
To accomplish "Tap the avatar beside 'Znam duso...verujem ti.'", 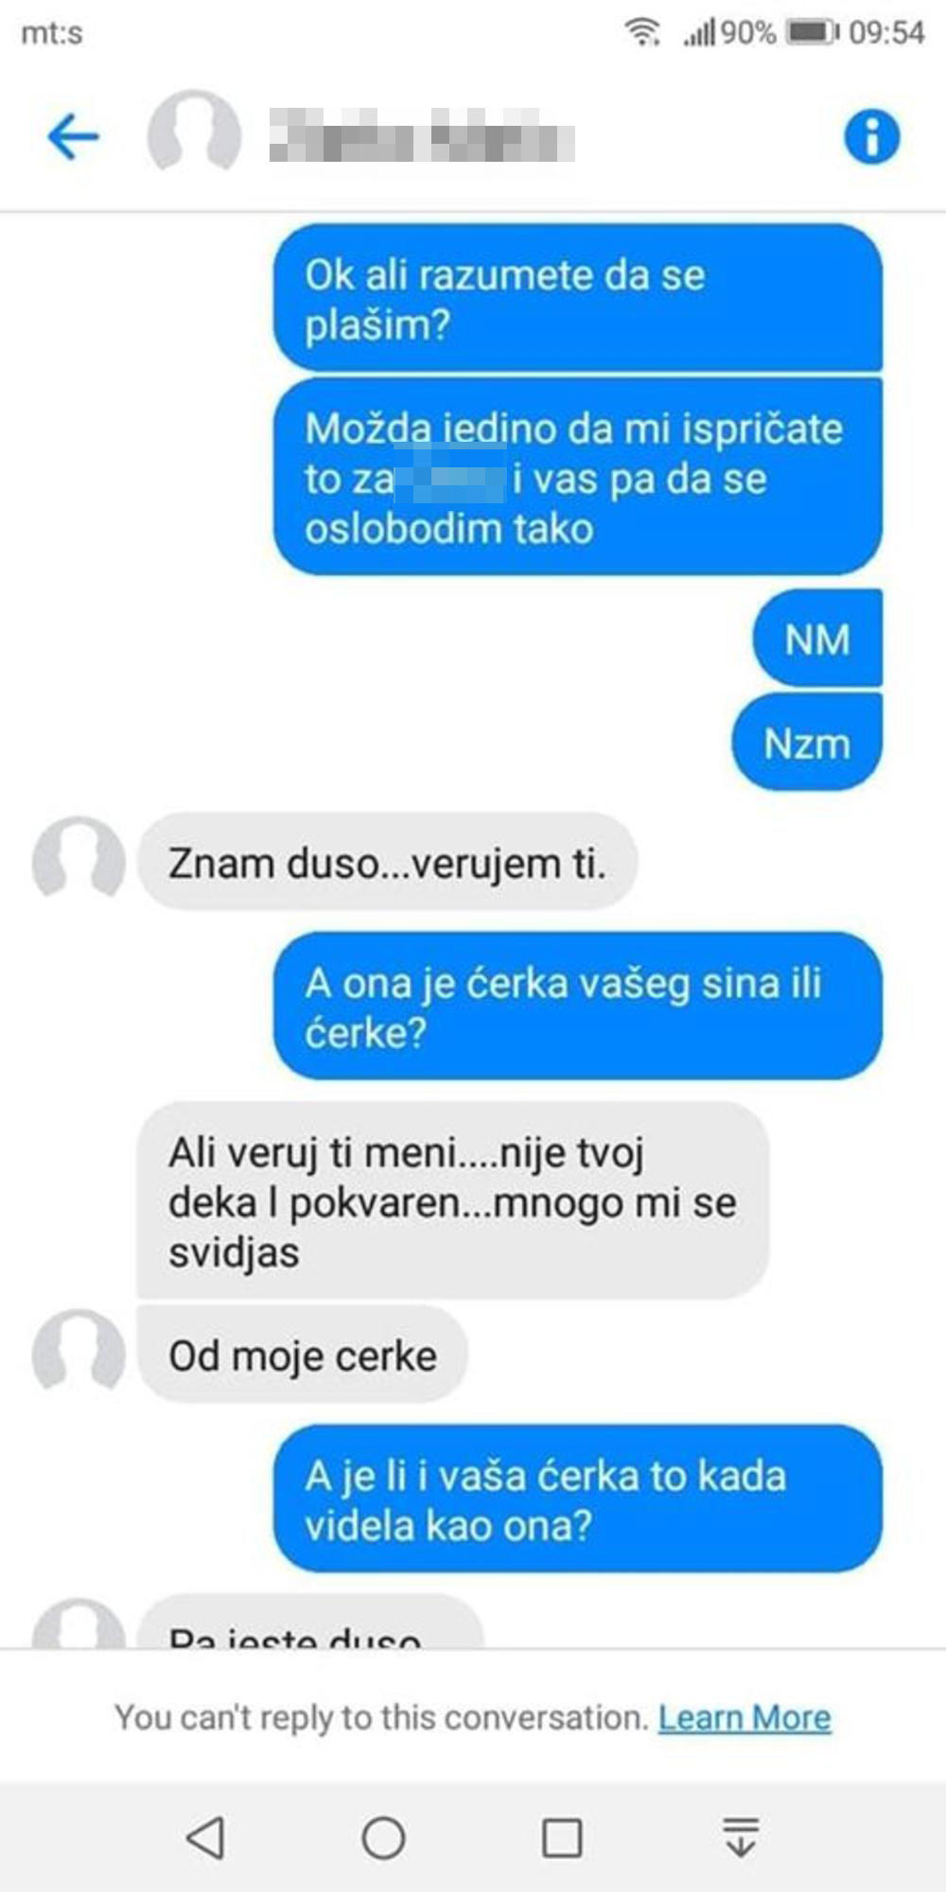I will (x=79, y=859).
